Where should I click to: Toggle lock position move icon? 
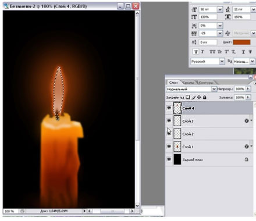click(199, 97)
